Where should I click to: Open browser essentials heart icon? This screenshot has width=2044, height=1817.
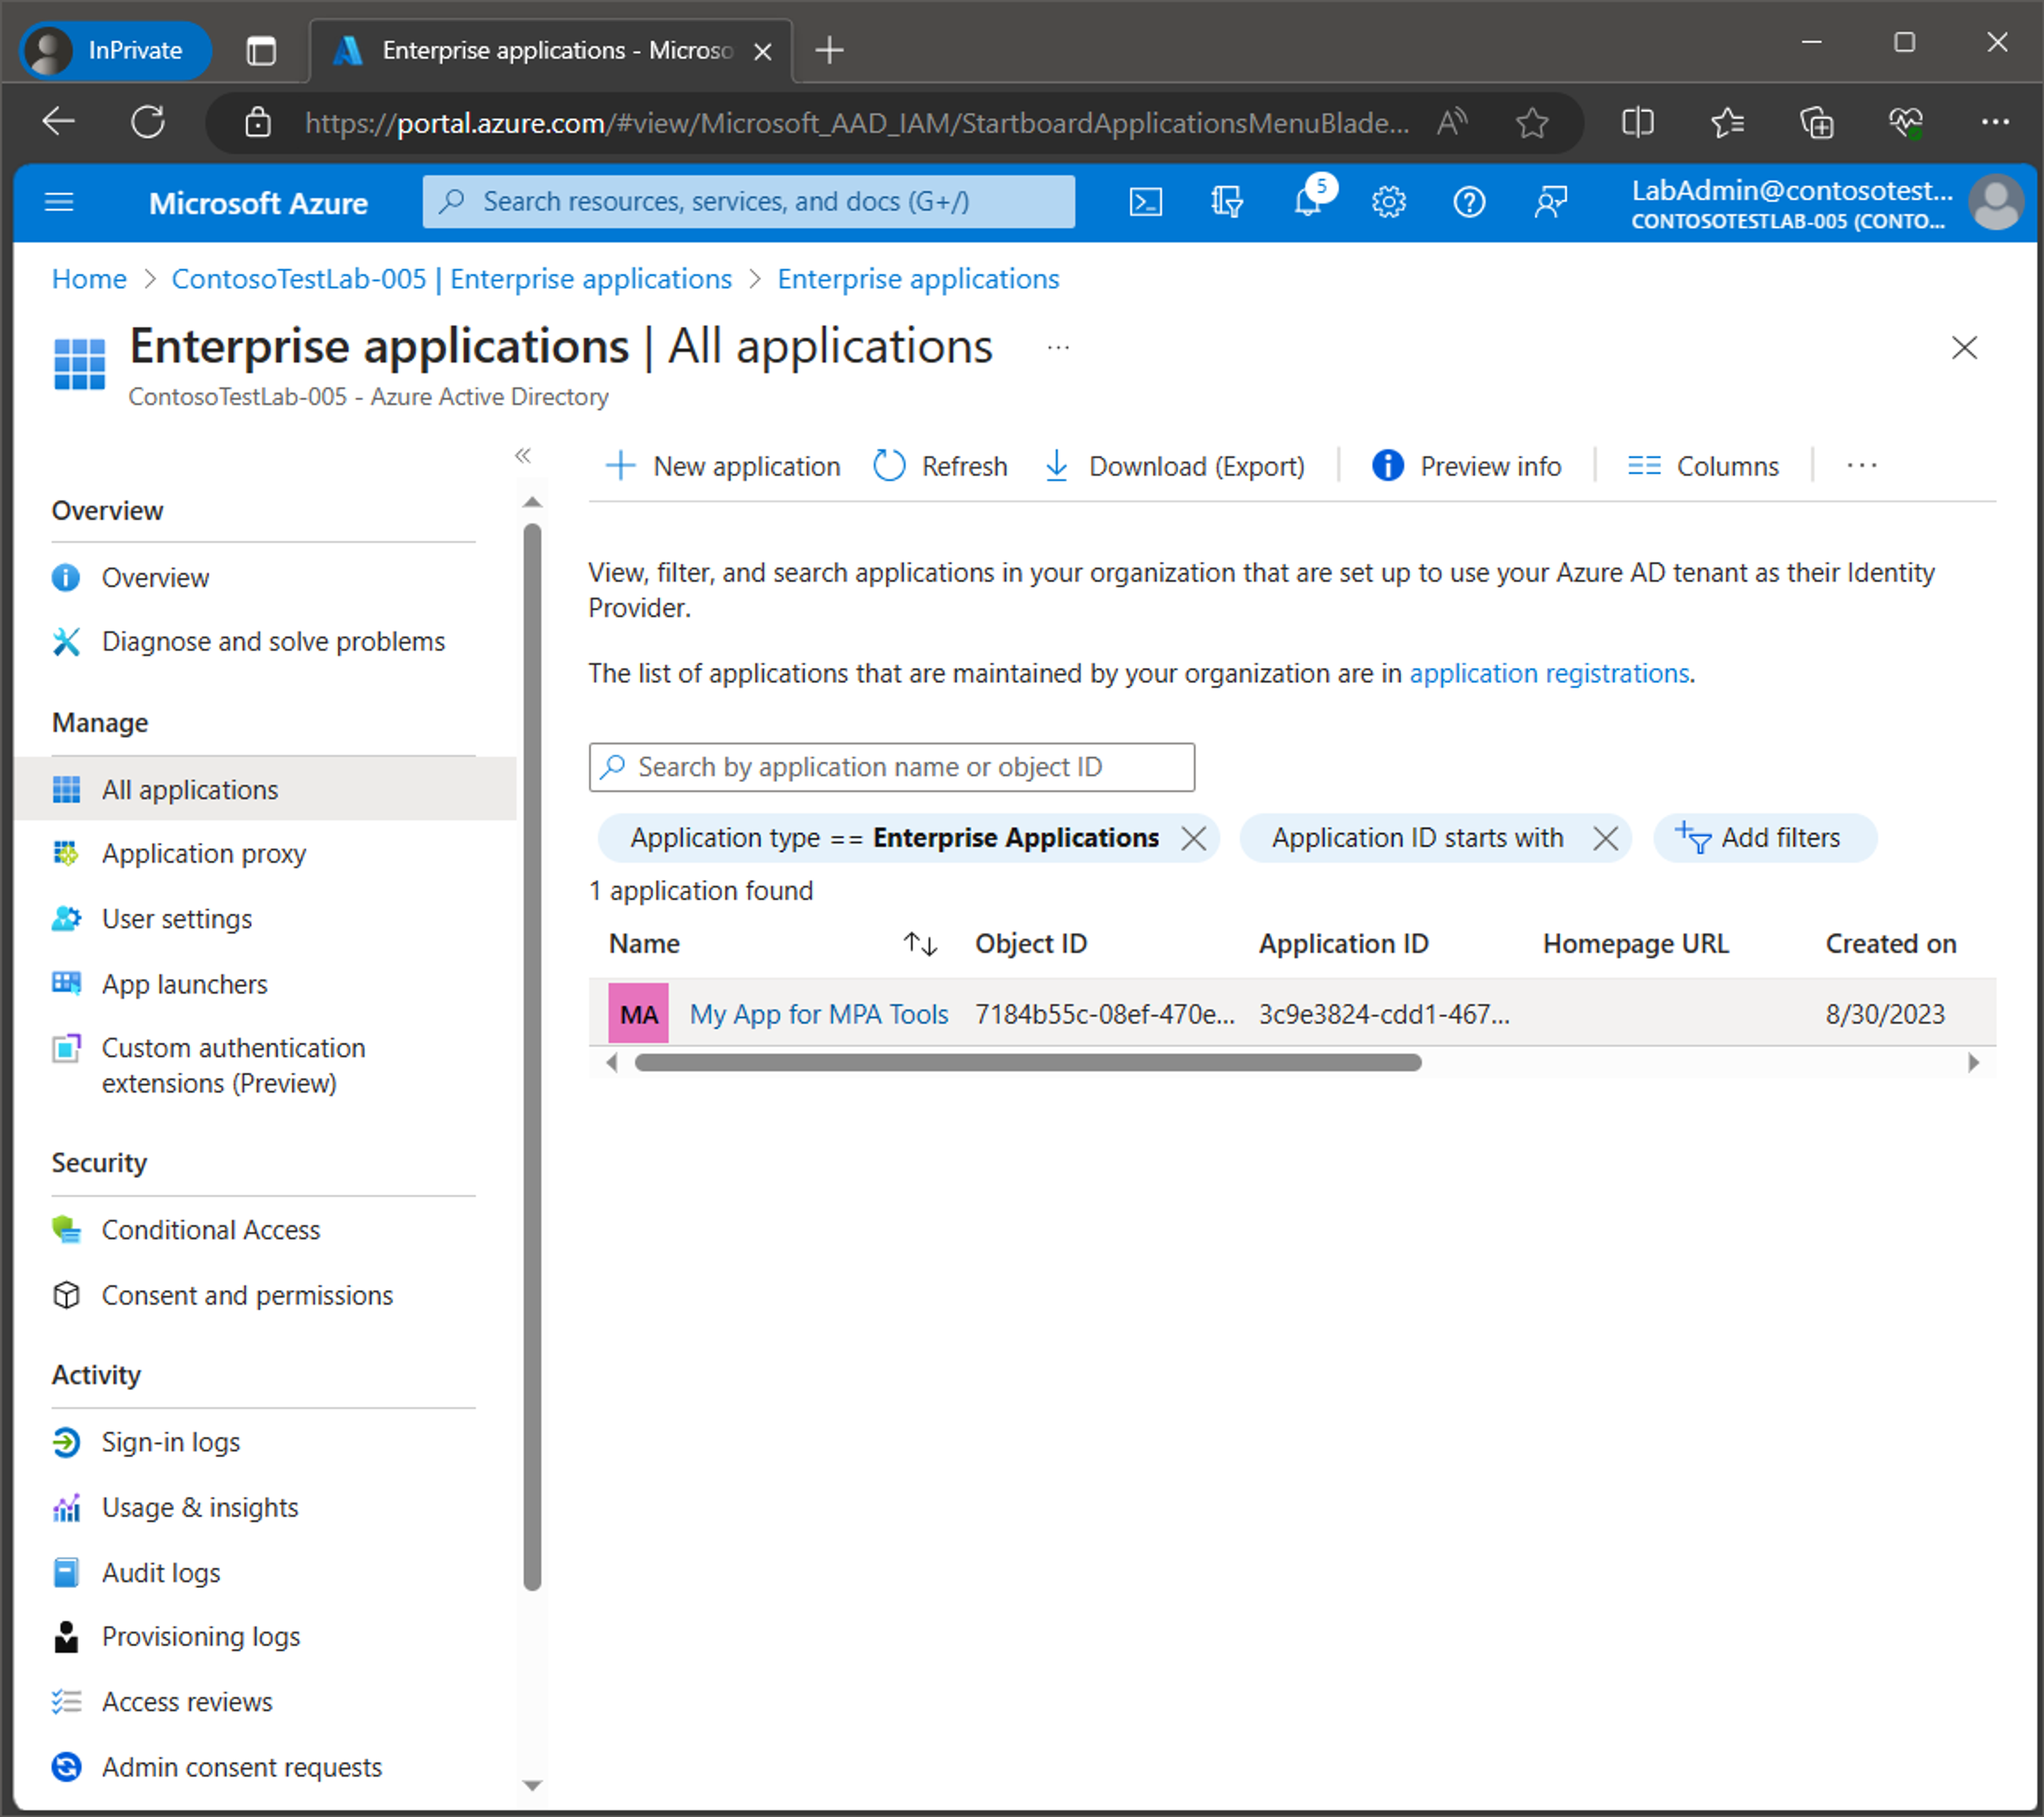1905,123
